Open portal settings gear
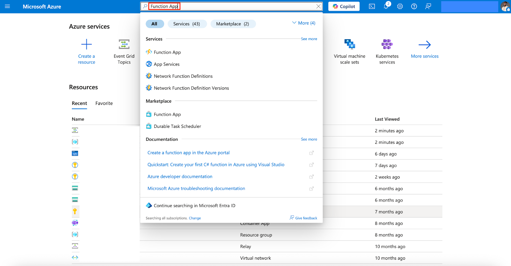This screenshot has height=266, width=511. tap(400, 6)
